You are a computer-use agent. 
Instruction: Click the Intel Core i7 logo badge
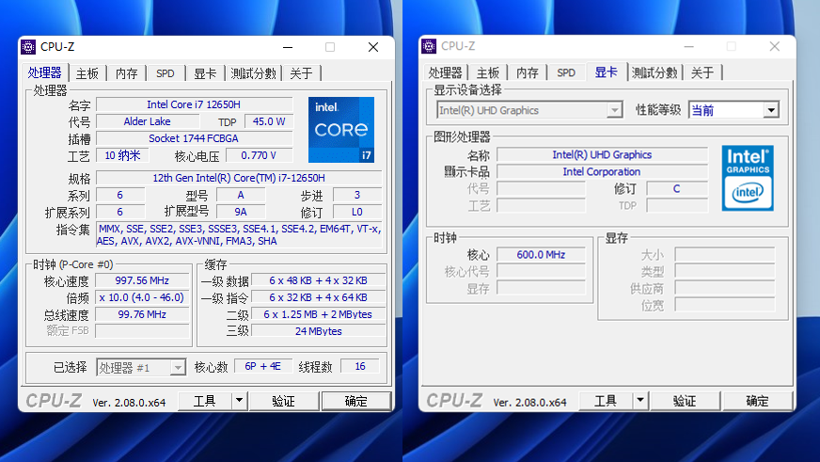pyautogui.click(x=341, y=130)
